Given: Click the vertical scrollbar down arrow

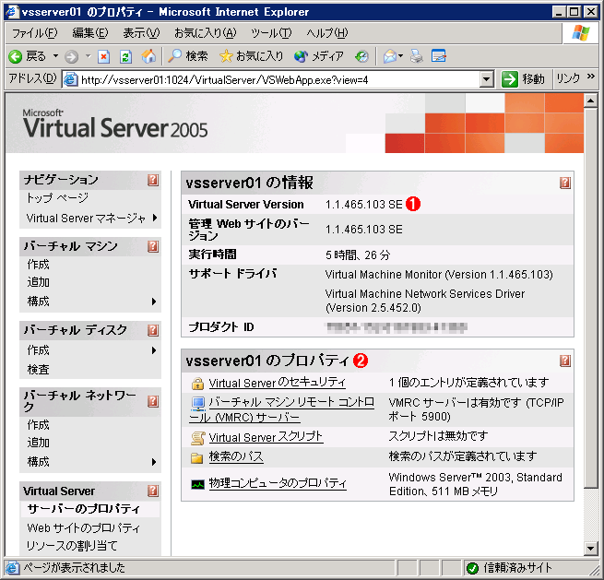Looking at the screenshot, I should coord(590,549).
